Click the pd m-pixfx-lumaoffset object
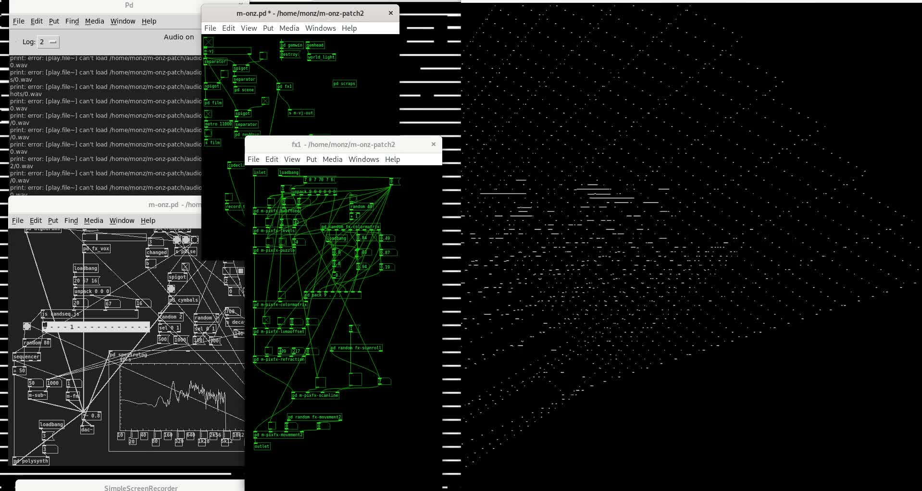This screenshot has width=922, height=491. [x=279, y=331]
